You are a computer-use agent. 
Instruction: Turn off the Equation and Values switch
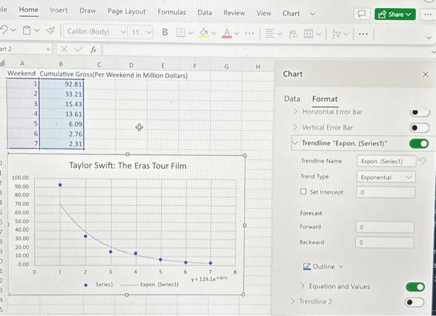(x=415, y=287)
